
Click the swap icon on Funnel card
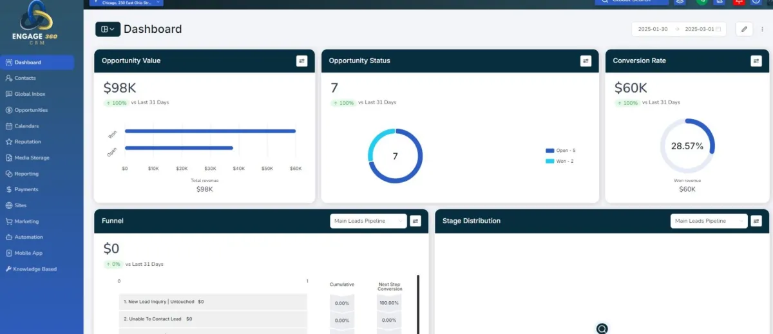(415, 221)
